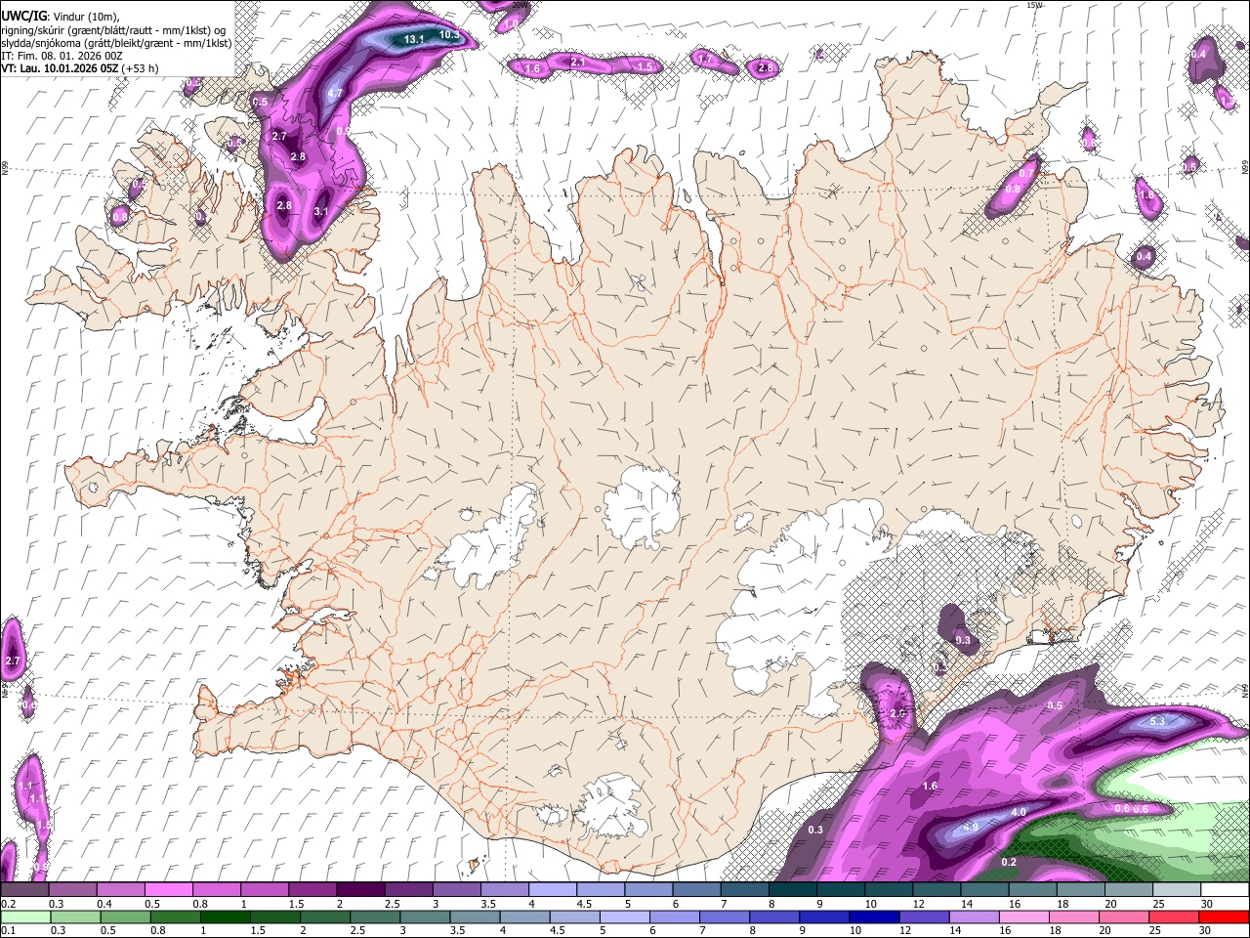1250x938 pixels.
Task: Select the pale grey top-row swatch at 25
Action: (1176, 890)
